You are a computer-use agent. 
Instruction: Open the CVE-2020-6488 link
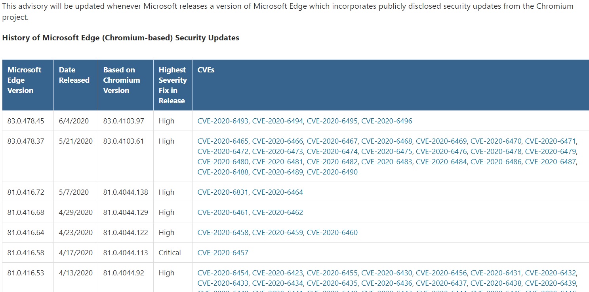click(x=223, y=172)
